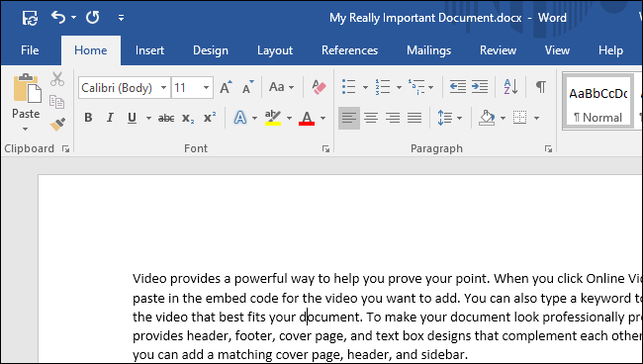Open the Clipboard pane launcher
The image size is (643, 364).
[x=65, y=149]
